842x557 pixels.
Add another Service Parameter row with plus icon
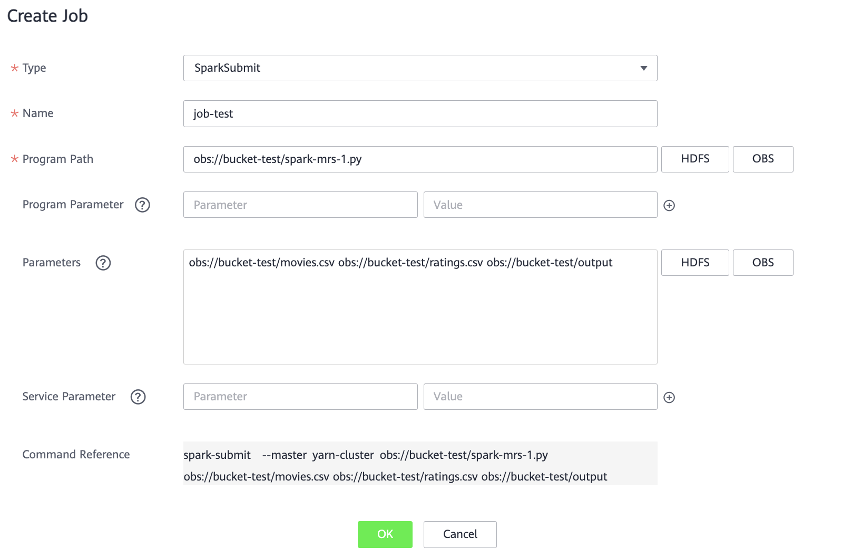tap(669, 397)
